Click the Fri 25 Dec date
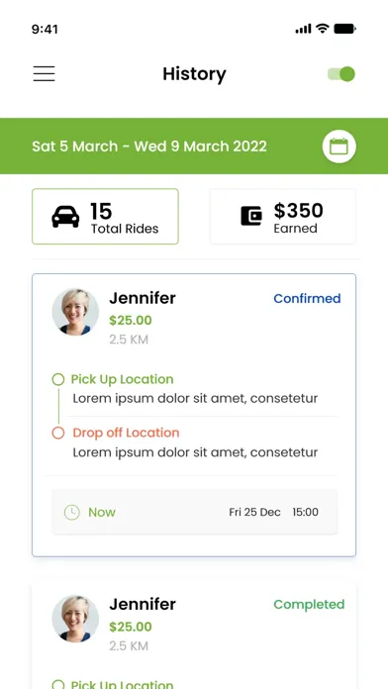Viewport: 388px width, 689px height. click(x=254, y=512)
